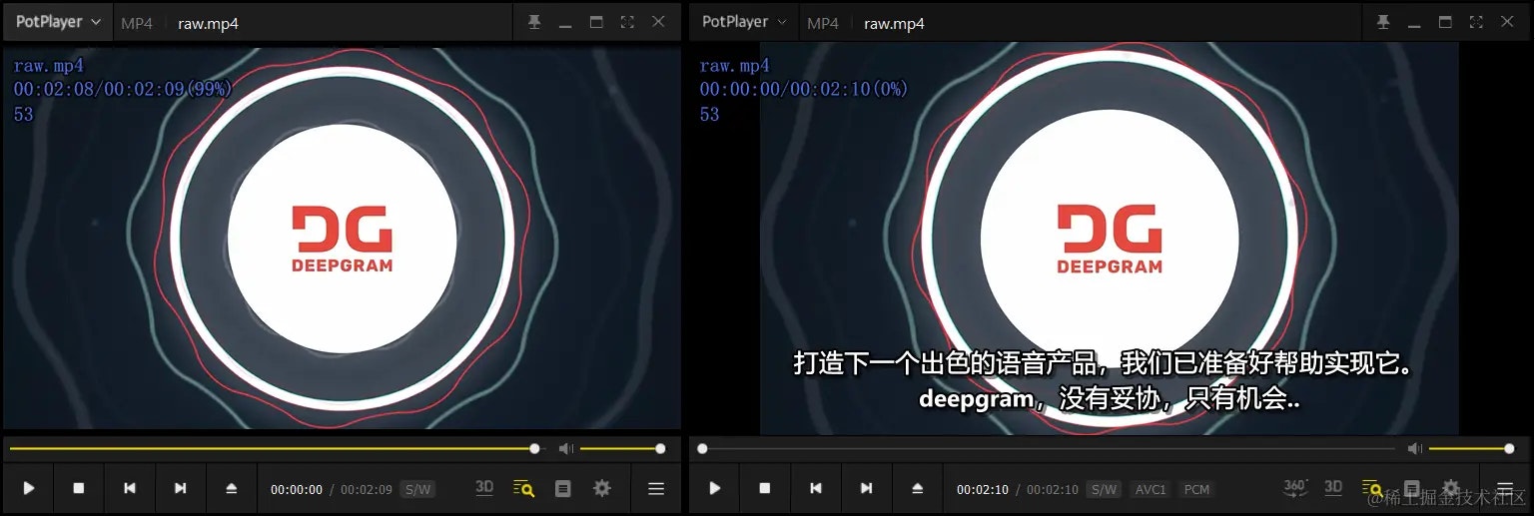Open hamburger menu in left player

click(x=656, y=488)
